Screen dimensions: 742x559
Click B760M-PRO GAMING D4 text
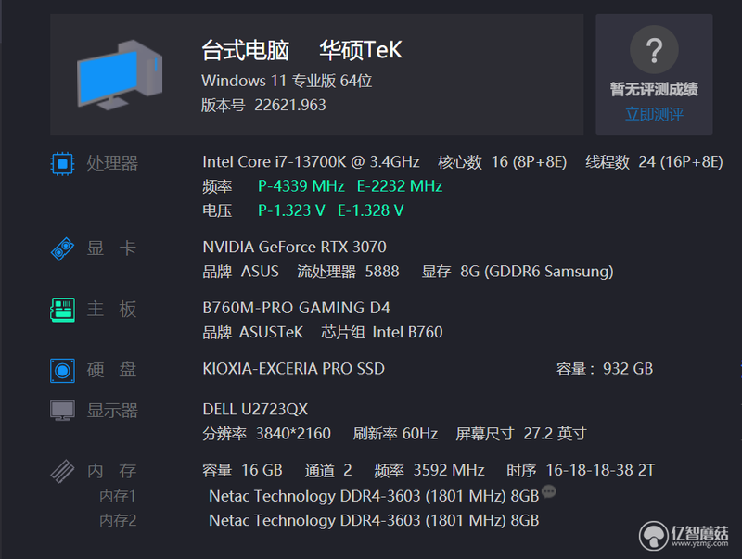(296, 308)
